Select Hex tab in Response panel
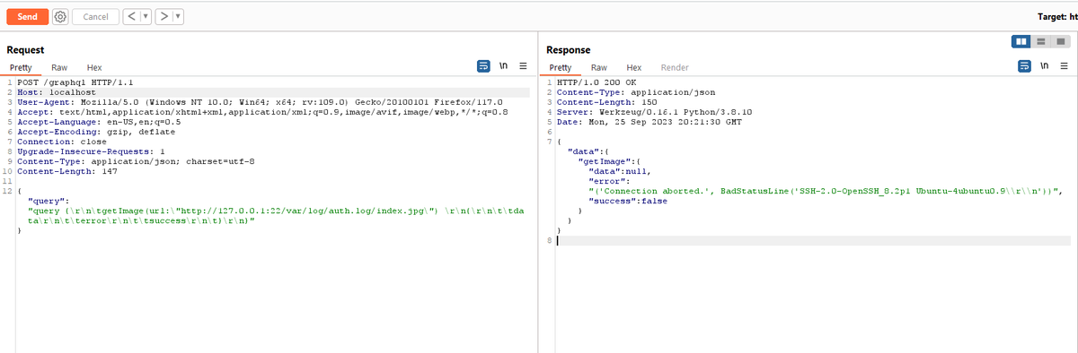The image size is (1078, 353). tap(633, 67)
